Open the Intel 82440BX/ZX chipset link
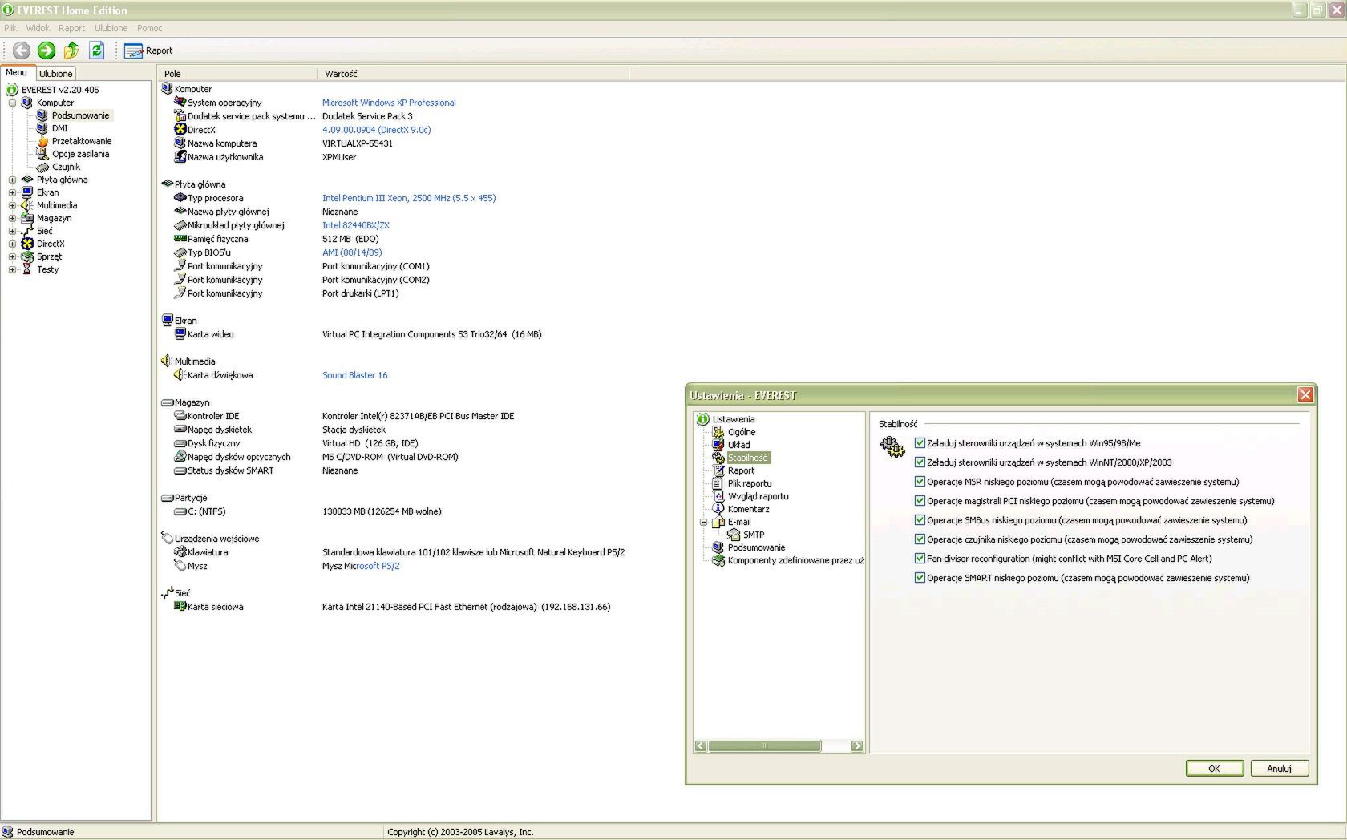Viewport: 1347px width, 840px height. coord(356,225)
